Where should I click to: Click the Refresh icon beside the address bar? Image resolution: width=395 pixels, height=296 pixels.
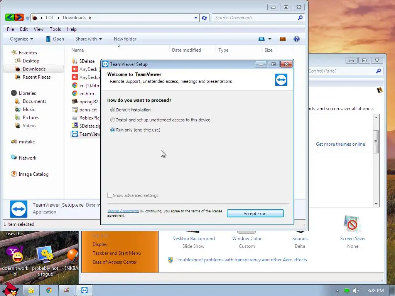pyautogui.click(x=204, y=18)
